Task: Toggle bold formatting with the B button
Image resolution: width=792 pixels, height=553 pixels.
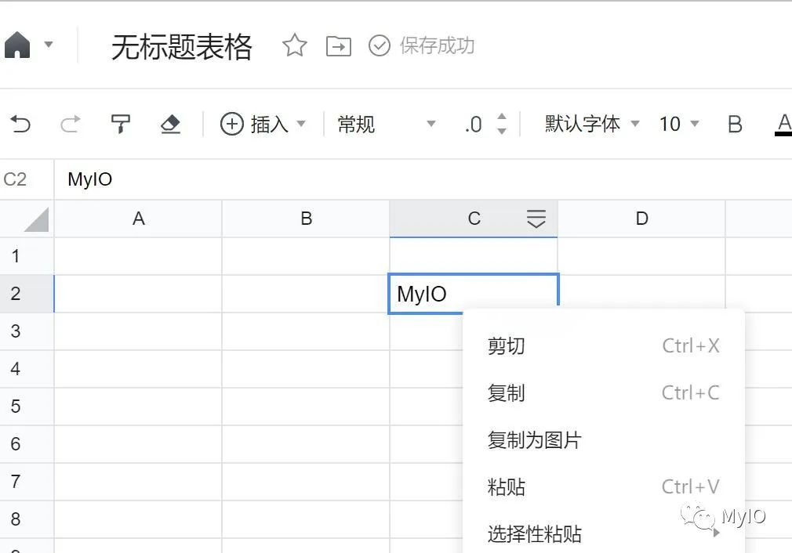Action: (734, 124)
